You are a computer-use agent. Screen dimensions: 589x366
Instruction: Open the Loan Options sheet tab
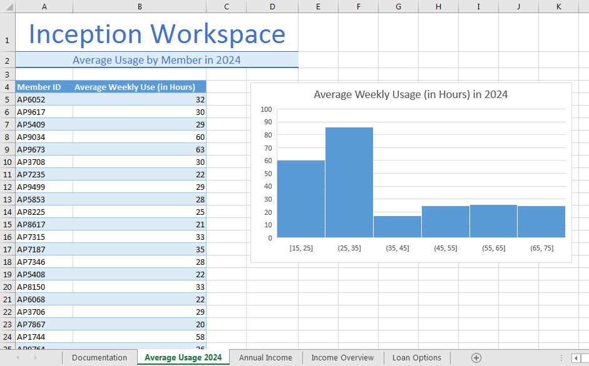[416, 357]
